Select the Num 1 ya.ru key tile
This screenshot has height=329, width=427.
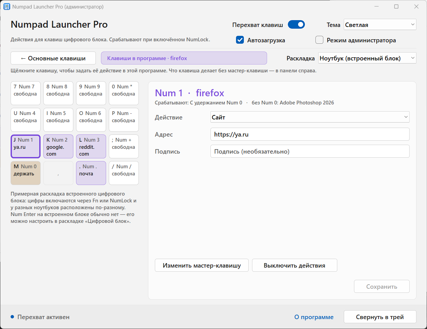(26, 146)
